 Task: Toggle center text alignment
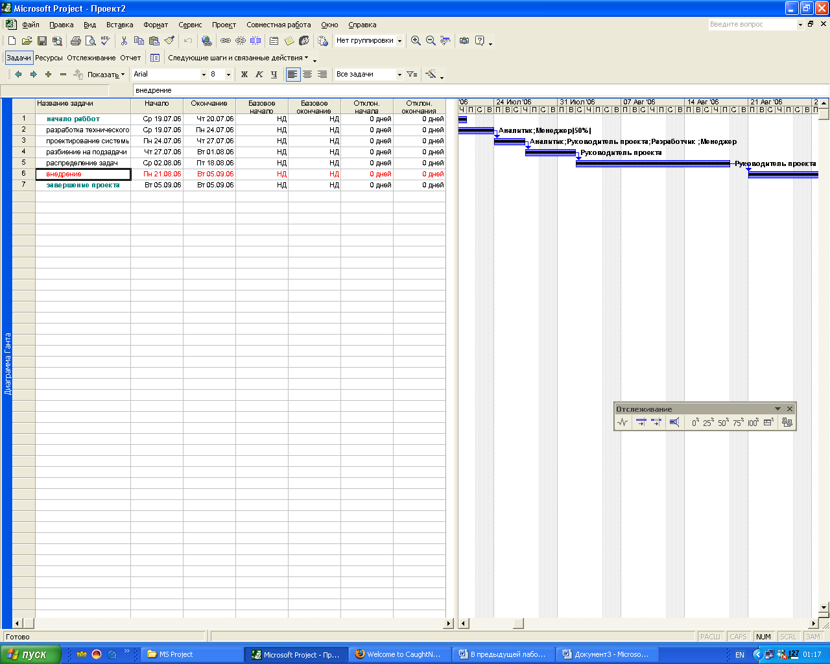coord(307,75)
